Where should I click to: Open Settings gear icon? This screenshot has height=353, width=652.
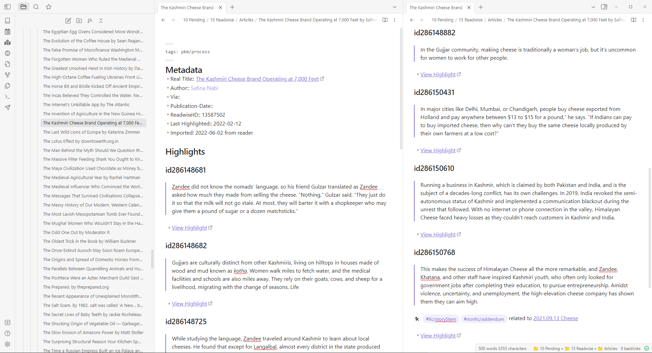(7, 344)
